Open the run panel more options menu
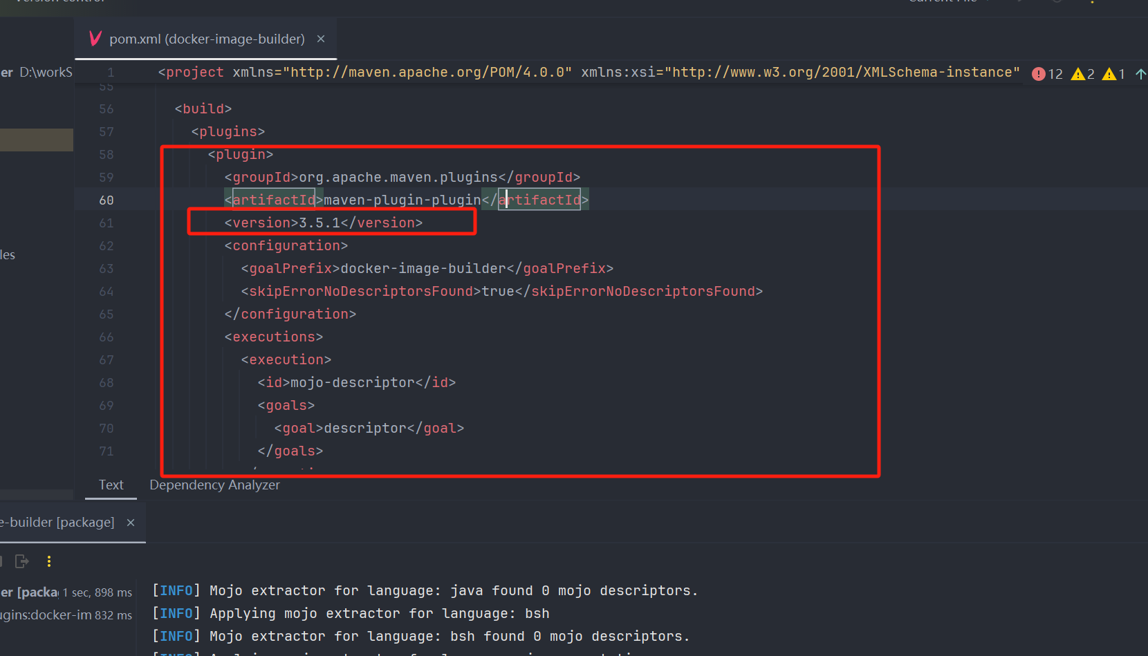Viewport: 1148px width, 656px height. point(49,561)
